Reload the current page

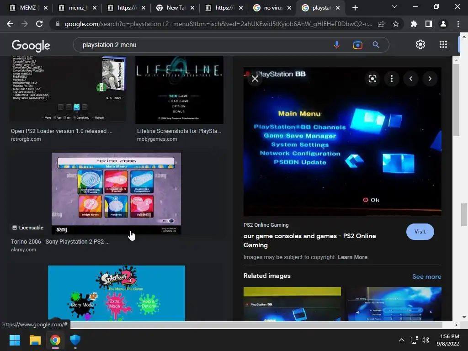point(39,24)
